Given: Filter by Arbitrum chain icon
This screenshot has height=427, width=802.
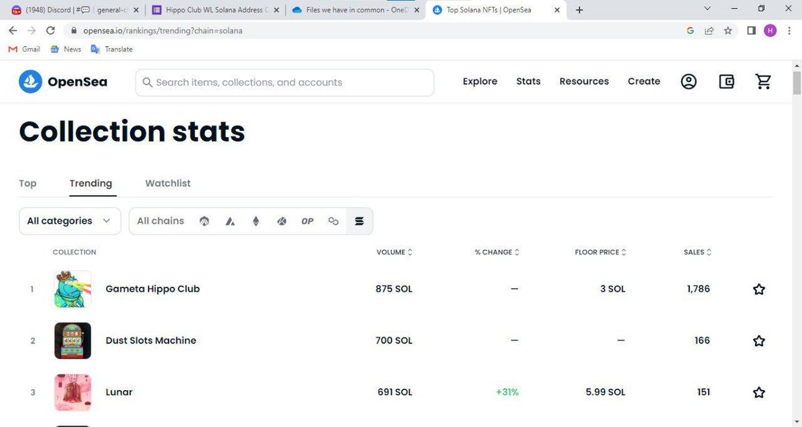Looking at the screenshot, I should (x=205, y=221).
